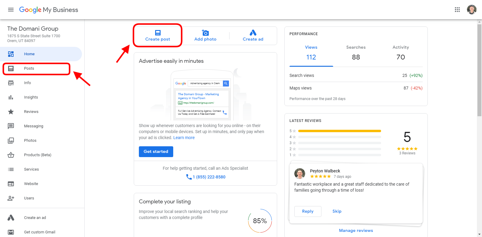Open Insights in the sidebar
The image size is (482, 237).
(x=41, y=97)
